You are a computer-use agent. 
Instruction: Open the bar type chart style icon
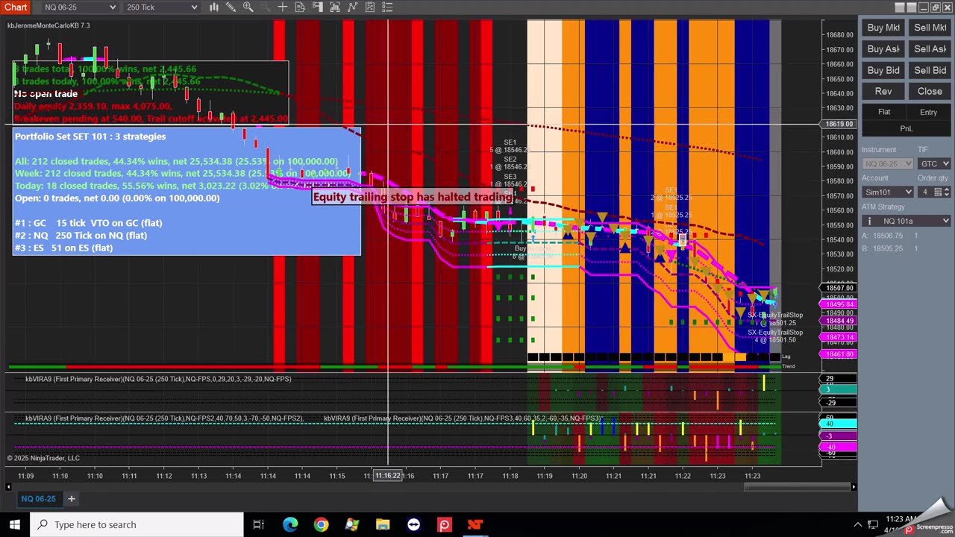point(214,7)
